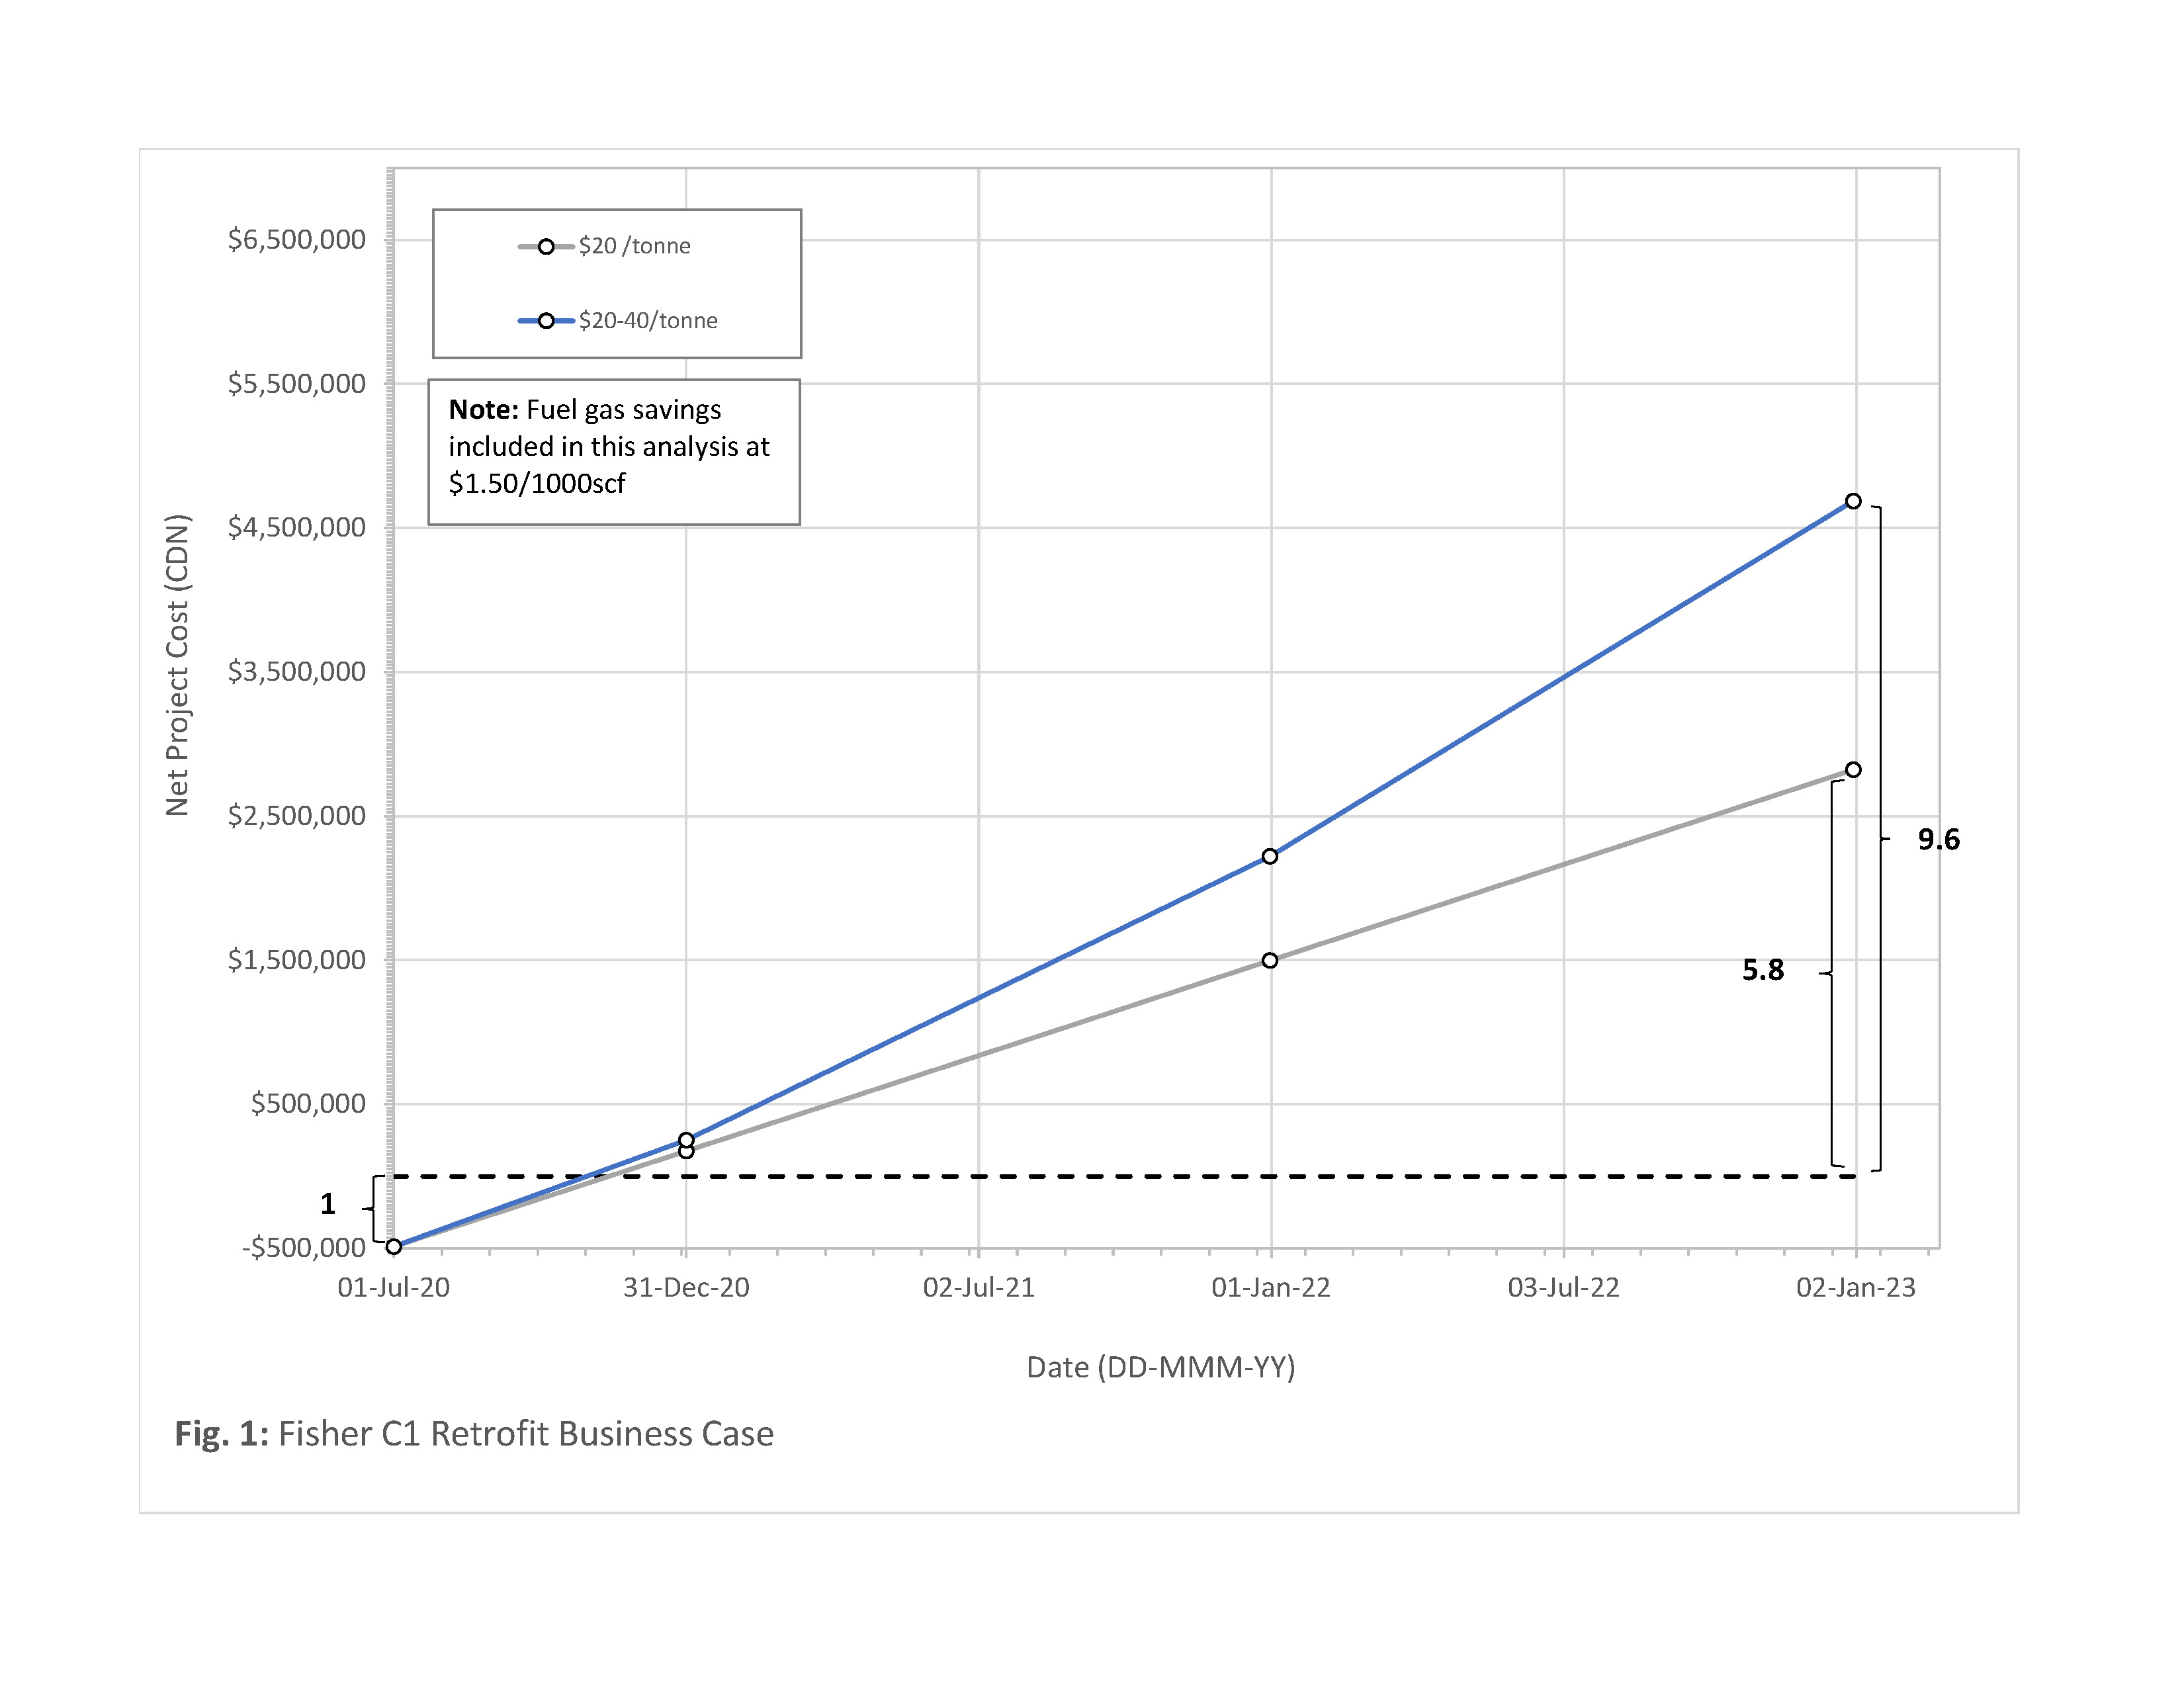Click the $20-40/tonne legend marker
2184x1687 pixels.
coord(546,321)
